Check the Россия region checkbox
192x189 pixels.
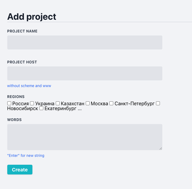pyautogui.click(x=9, y=103)
